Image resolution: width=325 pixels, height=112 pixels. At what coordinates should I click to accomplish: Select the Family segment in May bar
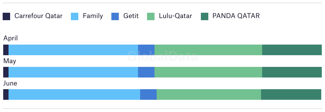click(73, 72)
